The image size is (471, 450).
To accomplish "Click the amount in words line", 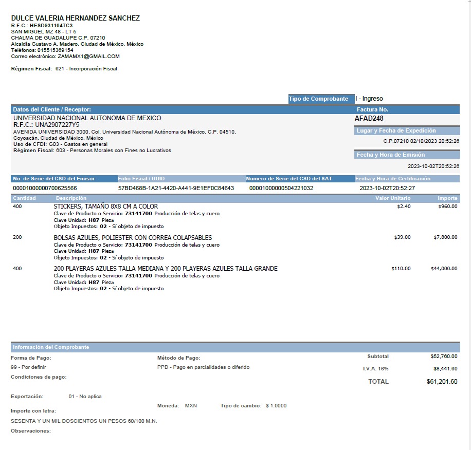I will (84, 421).
